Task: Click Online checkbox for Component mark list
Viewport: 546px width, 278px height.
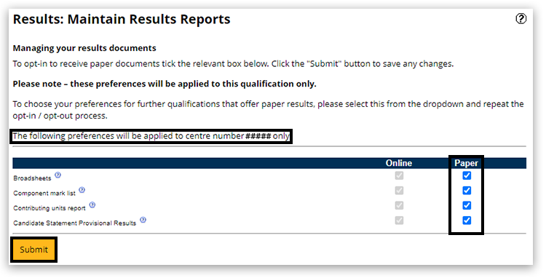Action: click(399, 191)
